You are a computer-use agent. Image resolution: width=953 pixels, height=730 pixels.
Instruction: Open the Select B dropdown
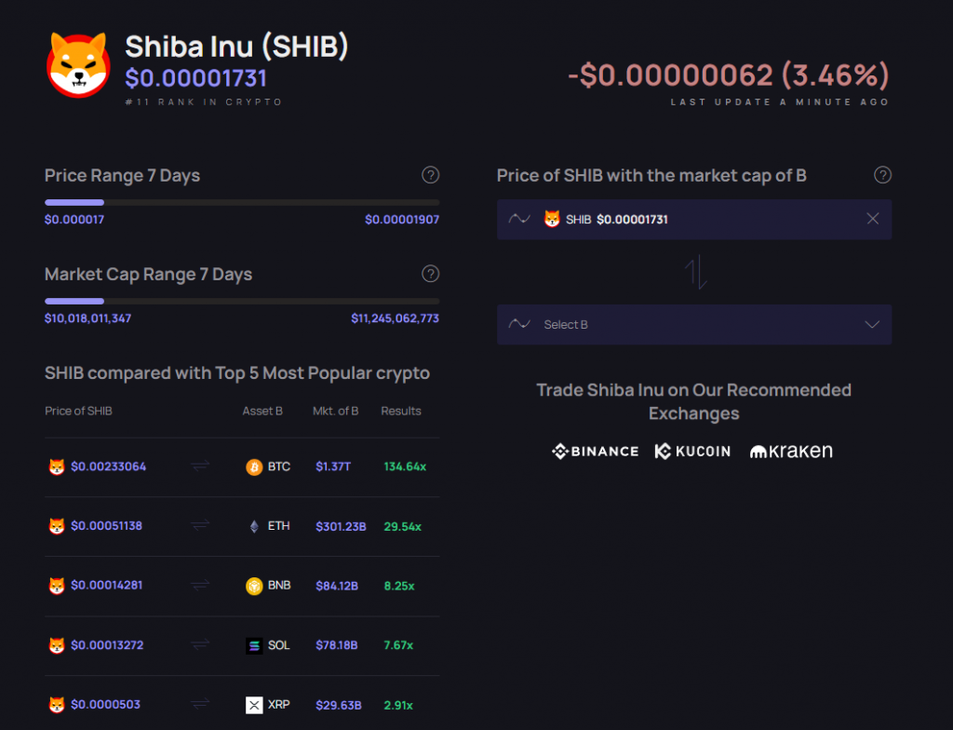(694, 324)
